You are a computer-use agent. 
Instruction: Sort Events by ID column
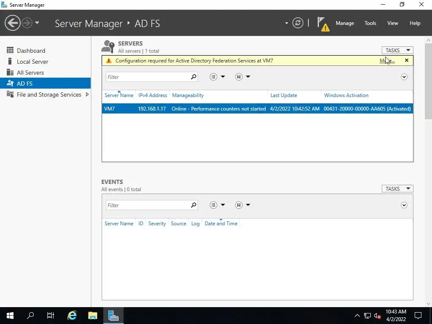tap(140, 224)
